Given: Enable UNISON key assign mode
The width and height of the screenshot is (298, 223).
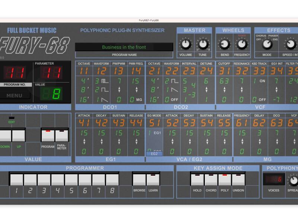Looking at the screenshot, I should click(x=238, y=180).
